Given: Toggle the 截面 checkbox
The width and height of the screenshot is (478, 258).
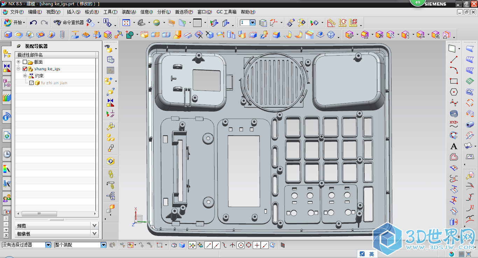Looking at the screenshot, I should (25, 62).
